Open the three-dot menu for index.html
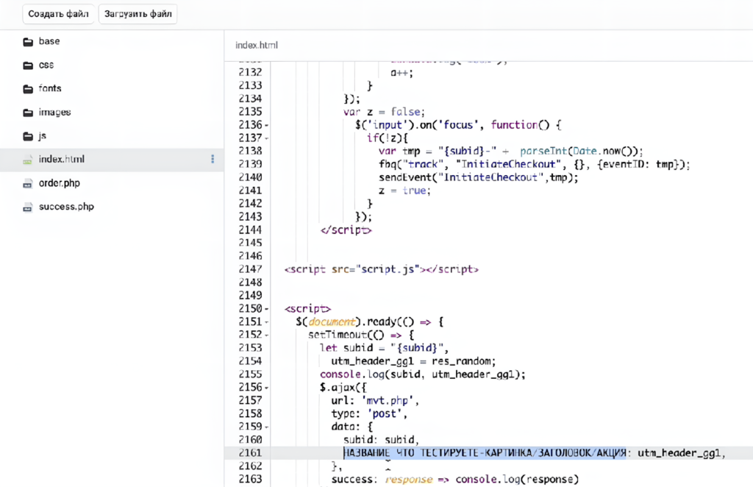The image size is (753, 487). [213, 159]
